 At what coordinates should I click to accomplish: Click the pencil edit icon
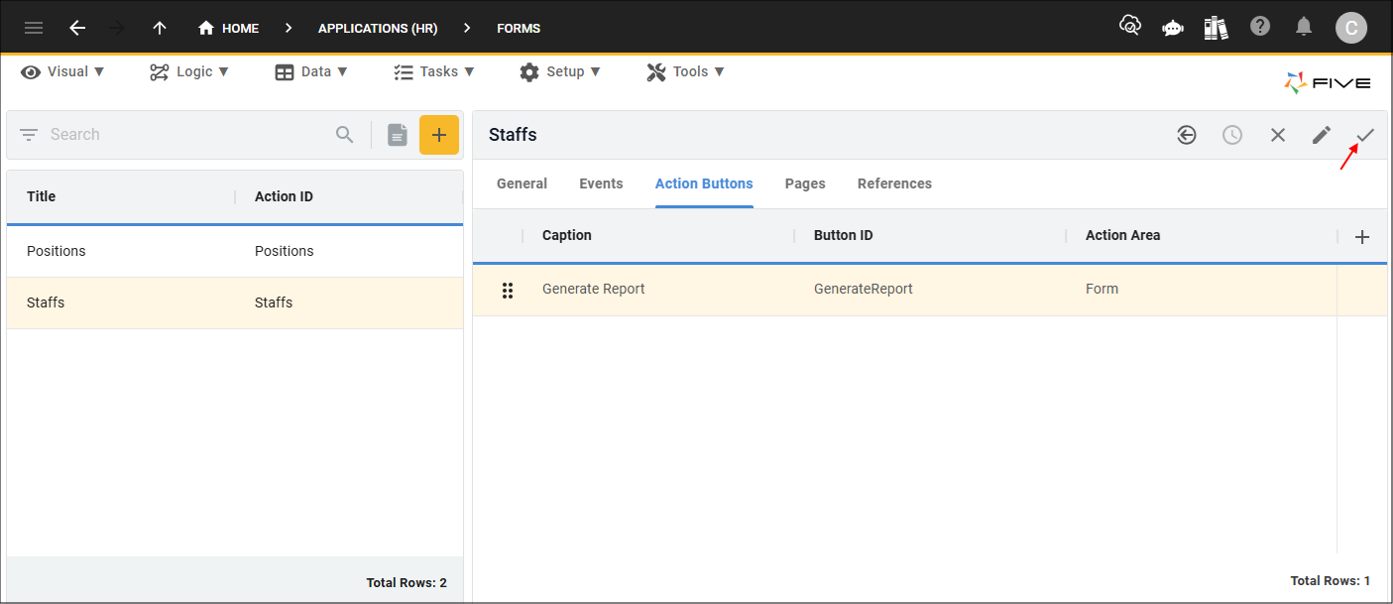pos(1322,135)
